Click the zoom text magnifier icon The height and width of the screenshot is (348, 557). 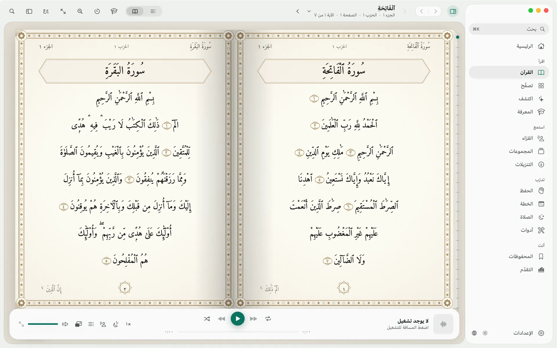pyautogui.click(x=80, y=11)
